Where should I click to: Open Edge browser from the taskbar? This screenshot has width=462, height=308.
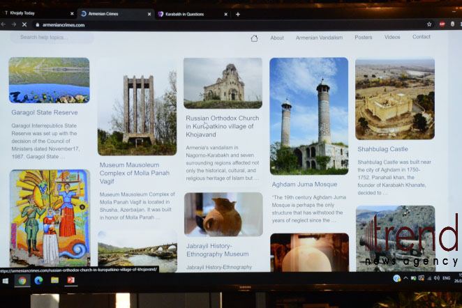[x=38, y=280]
